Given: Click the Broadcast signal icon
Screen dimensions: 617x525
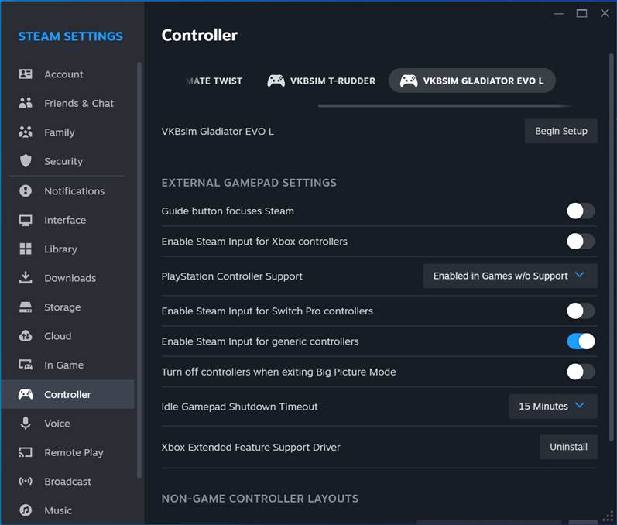Looking at the screenshot, I should [26, 481].
